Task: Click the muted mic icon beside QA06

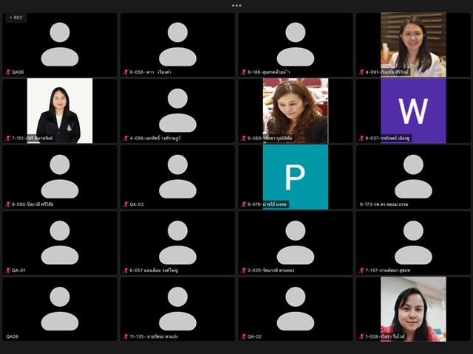Action: click(x=8, y=72)
